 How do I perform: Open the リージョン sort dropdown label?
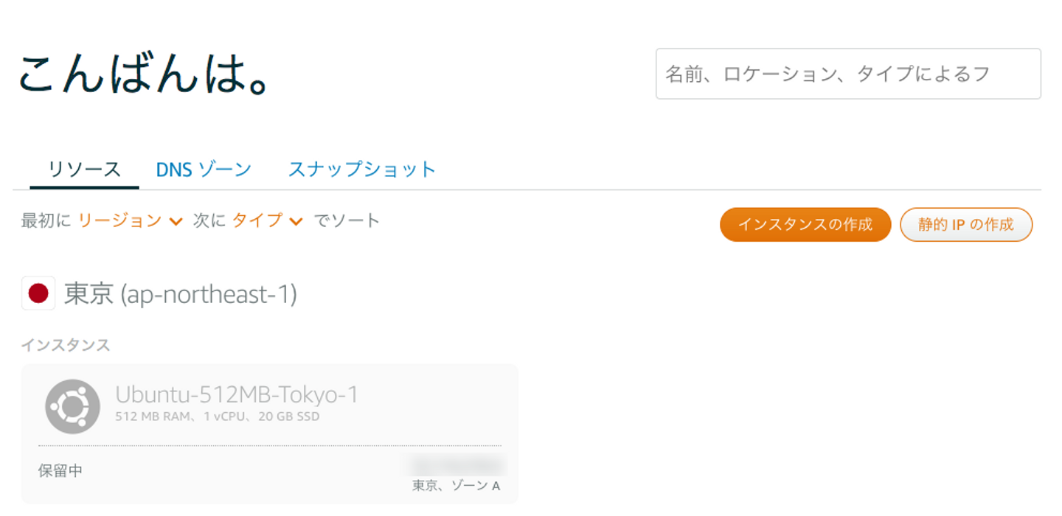(120, 220)
